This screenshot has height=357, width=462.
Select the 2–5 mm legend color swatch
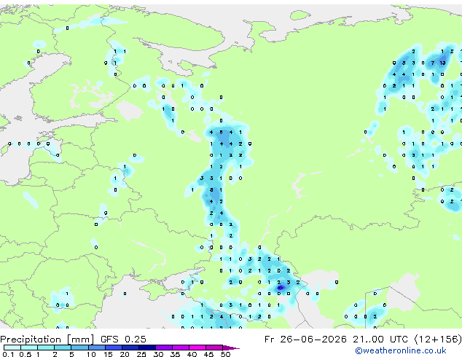[63, 348]
